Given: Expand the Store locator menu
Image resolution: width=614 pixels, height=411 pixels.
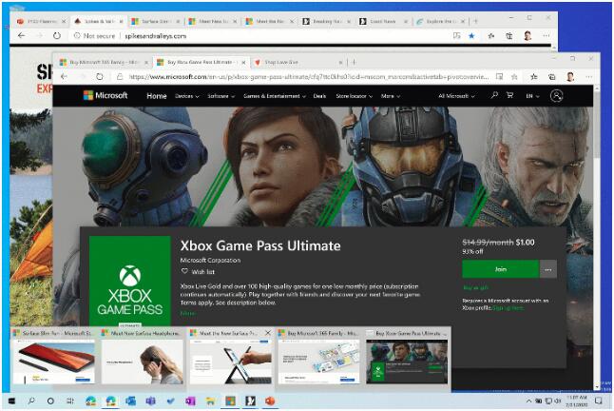Looking at the screenshot, I should (x=354, y=96).
